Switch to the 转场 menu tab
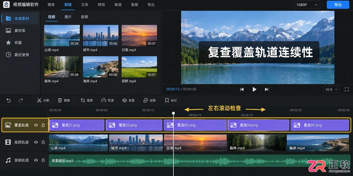 [x=118, y=5]
